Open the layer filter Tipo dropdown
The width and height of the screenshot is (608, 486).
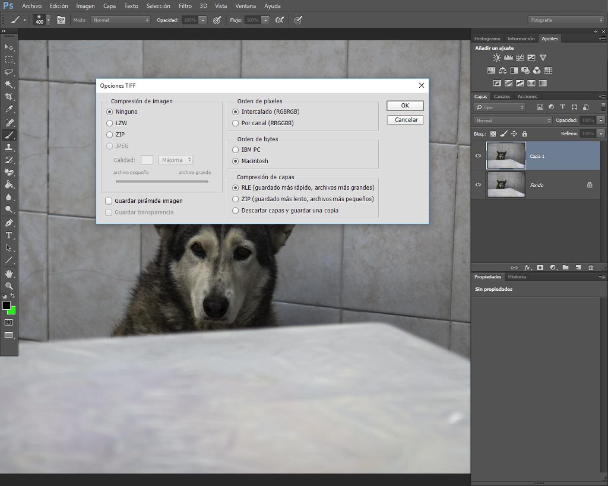tap(499, 107)
